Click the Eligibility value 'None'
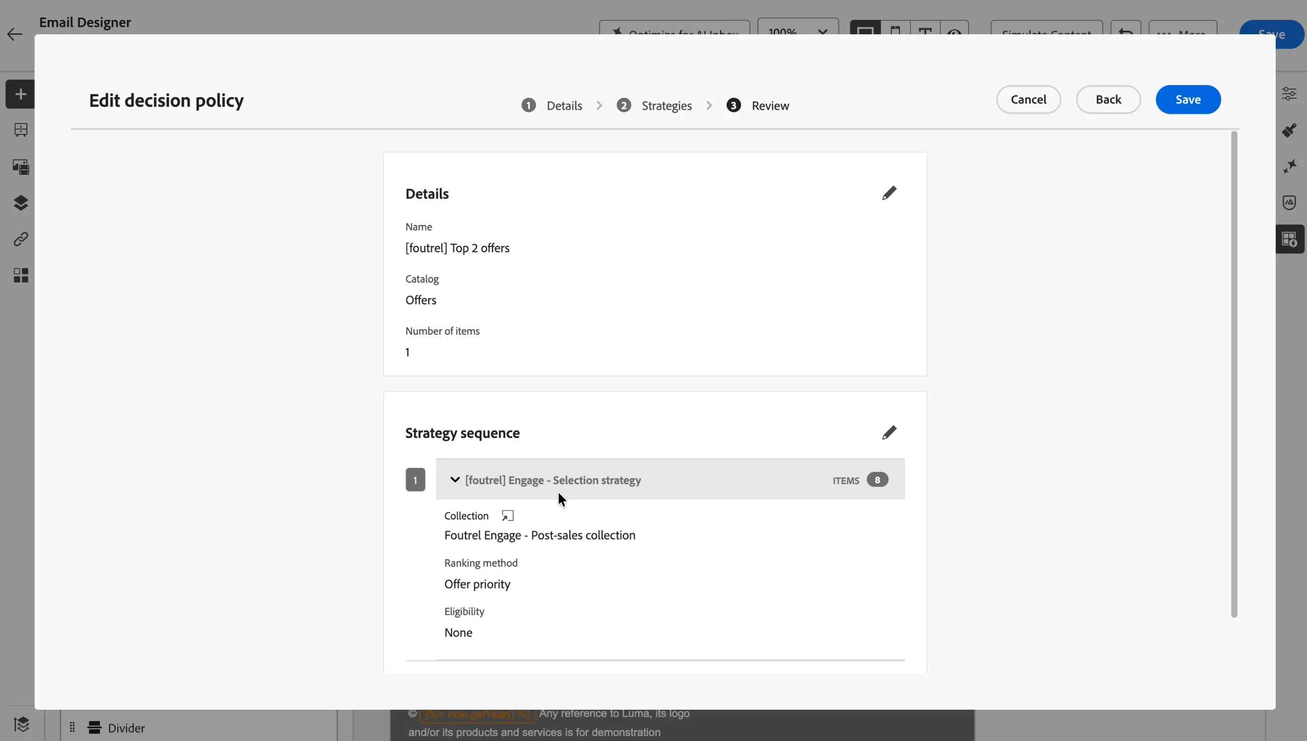 click(x=458, y=632)
